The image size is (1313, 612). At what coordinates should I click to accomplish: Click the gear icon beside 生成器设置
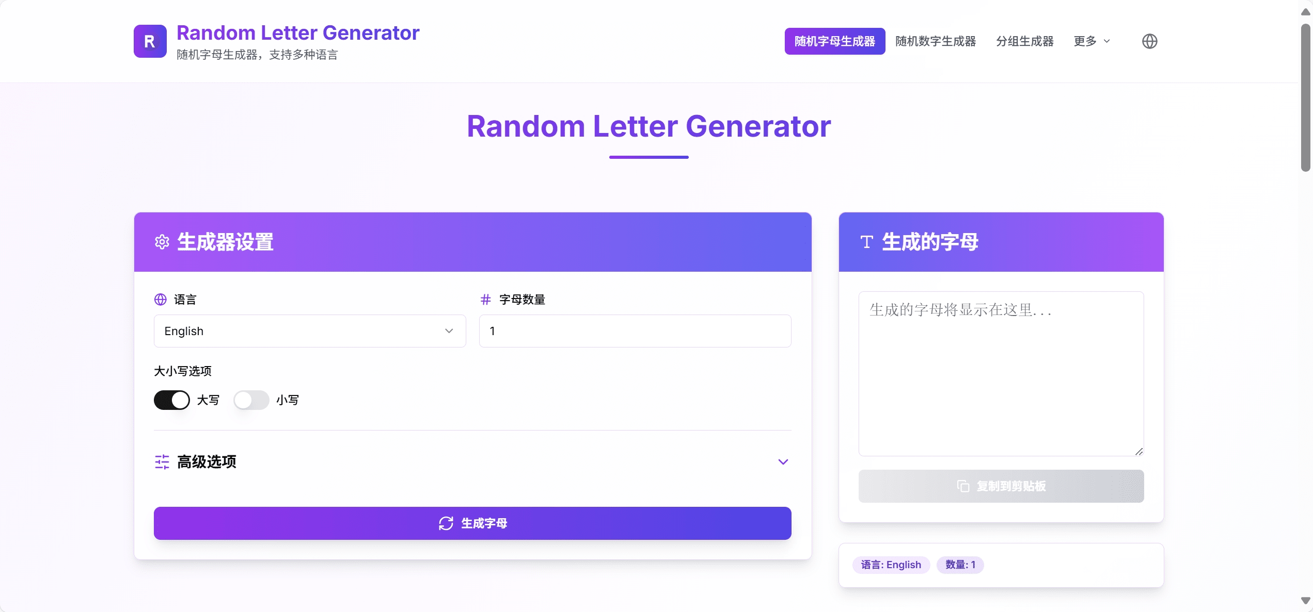pos(162,242)
